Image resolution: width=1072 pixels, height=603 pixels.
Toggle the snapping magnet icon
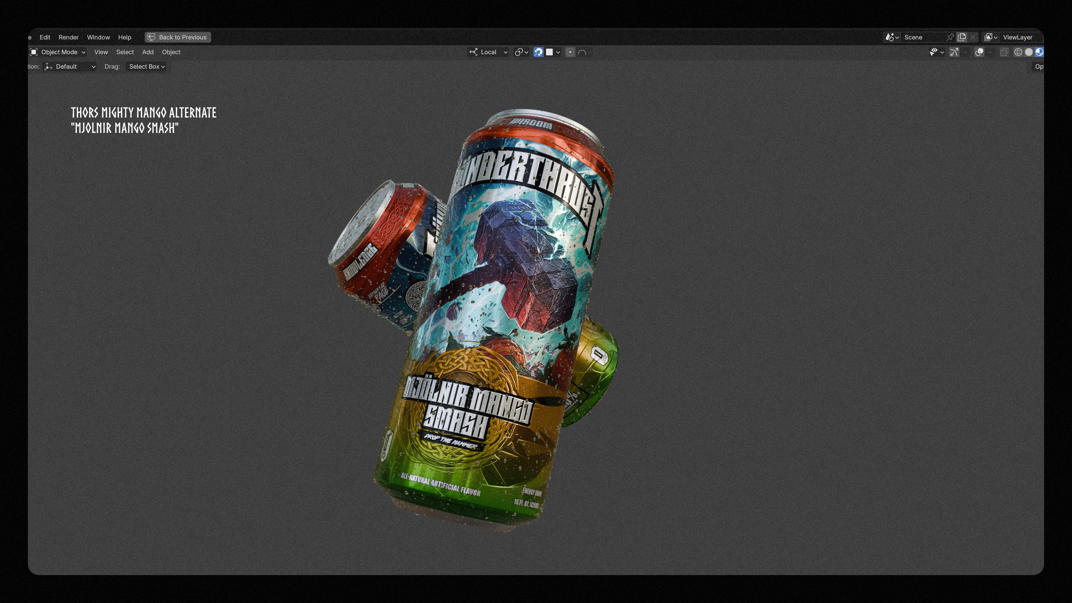click(538, 52)
